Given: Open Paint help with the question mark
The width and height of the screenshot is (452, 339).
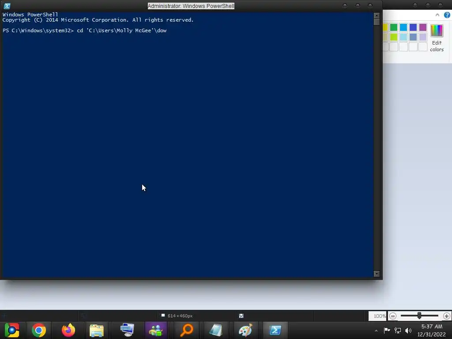Looking at the screenshot, I should click(447, 15).
